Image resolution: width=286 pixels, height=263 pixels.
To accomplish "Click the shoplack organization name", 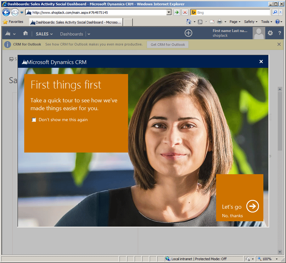I will point(220,35).
